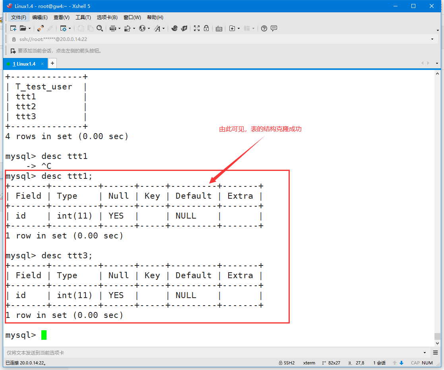Screen dimensions: 444x370
Task: Click the 已连接 20.0.0.14:22 status text
Action: pos(26,363)
